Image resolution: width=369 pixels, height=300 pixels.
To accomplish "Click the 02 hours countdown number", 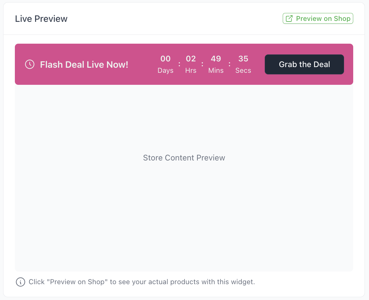I will click(191, 59).
